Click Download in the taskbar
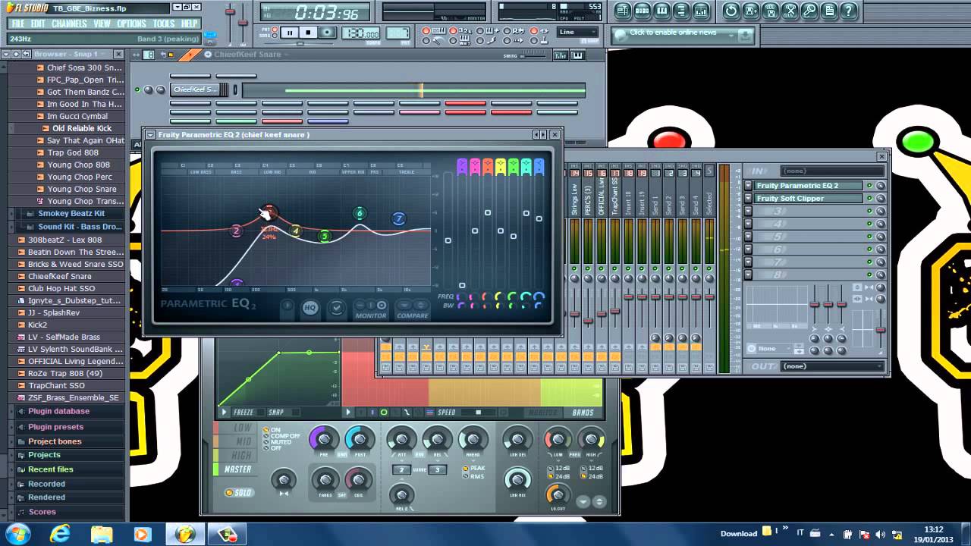The height and width of the screenshot is (546, 971). coord(739,534)
